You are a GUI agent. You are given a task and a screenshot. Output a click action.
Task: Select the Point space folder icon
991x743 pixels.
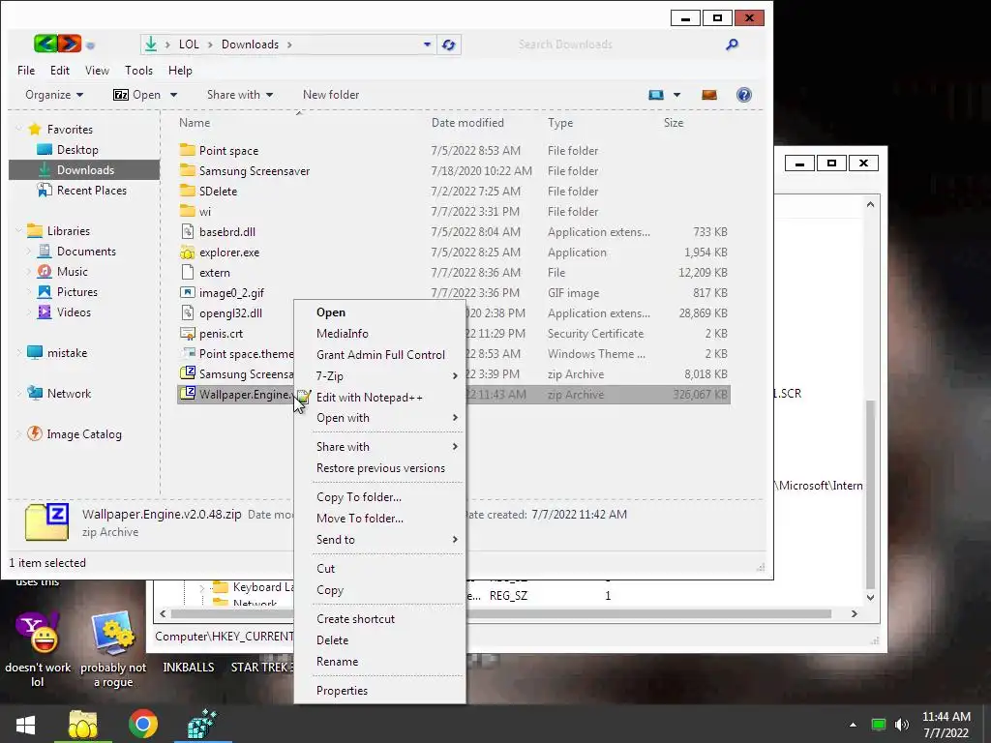tap(187, 150)
